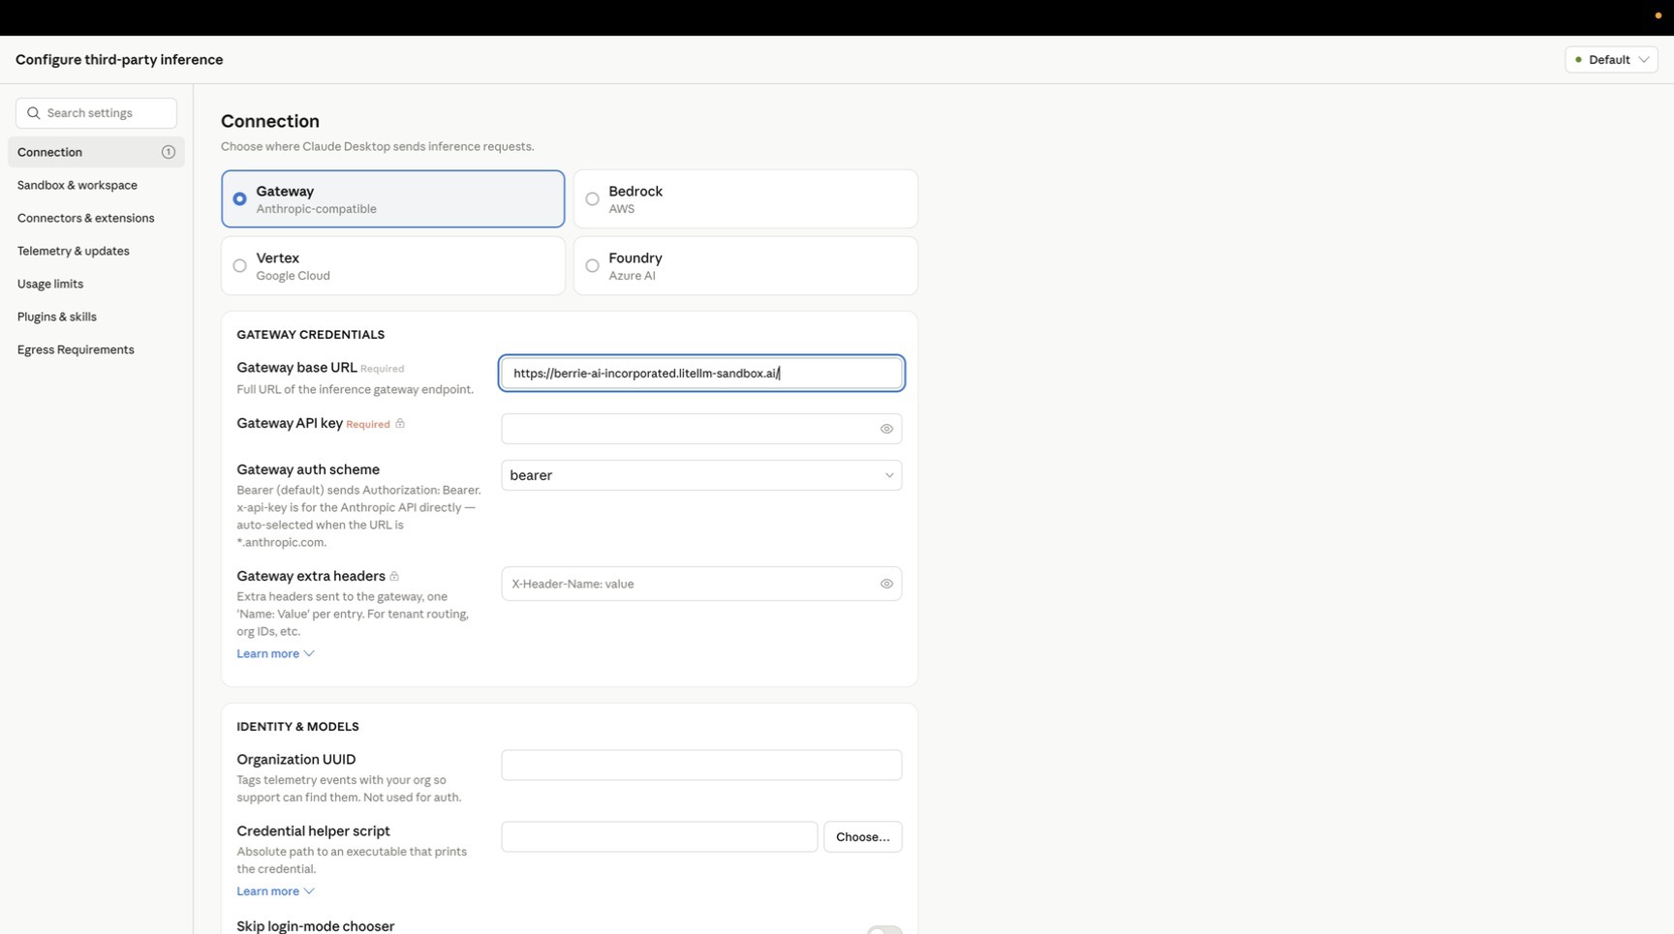The width and height of the screenshot is (1674, 934).
Task: Click the "Organization UUID" label
Action: pos(296,760)
